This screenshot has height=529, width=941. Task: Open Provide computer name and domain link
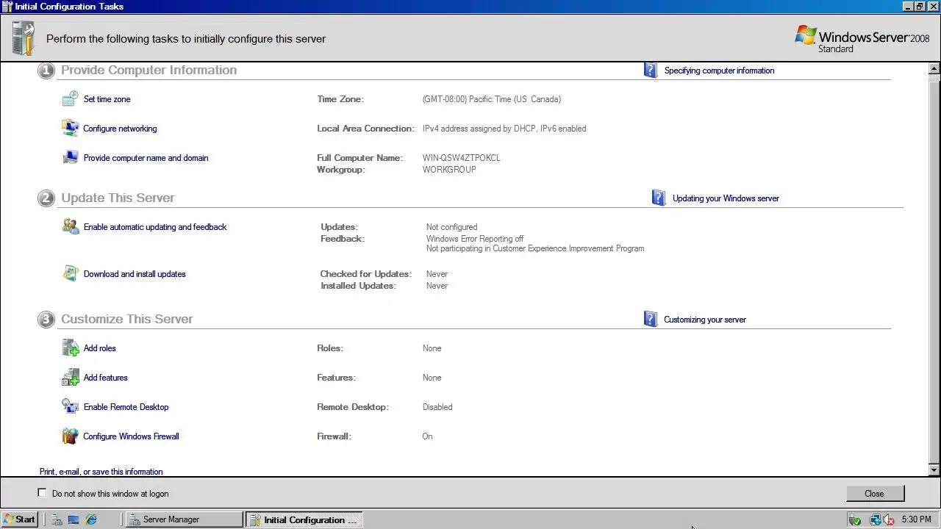click(x=146, y=158)
